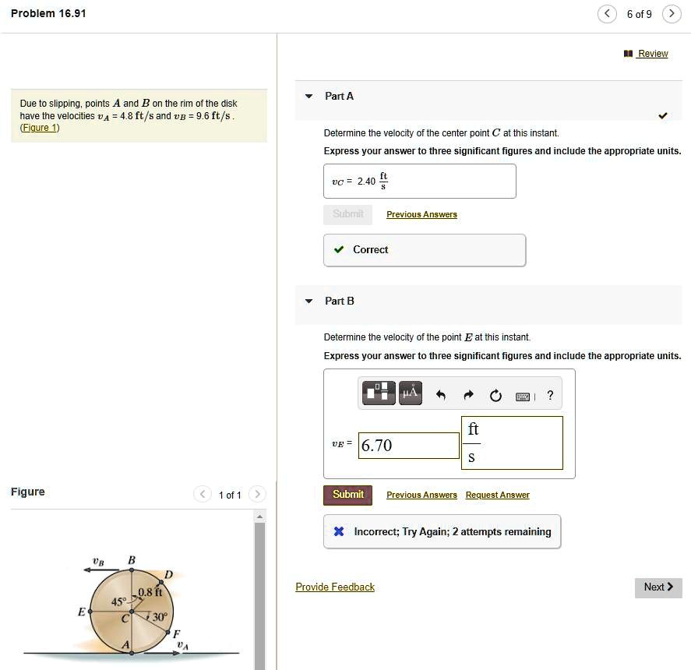Open Part A Previous Answers link
This screenshot has height=670, width=691.
pos(421,214)
